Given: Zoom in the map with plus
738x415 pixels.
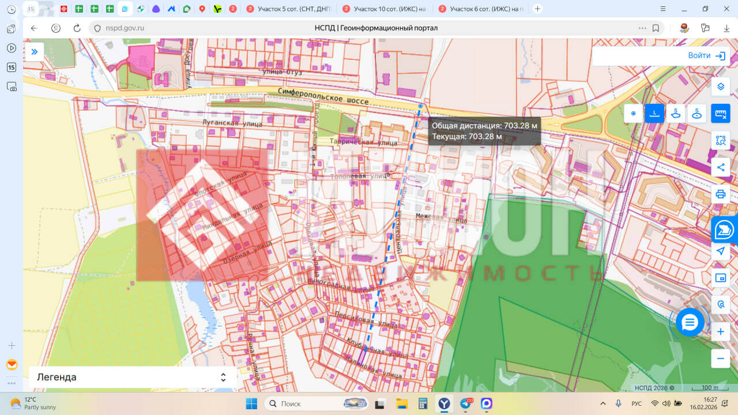Looking at the screenshot, I should click(720, 332).
